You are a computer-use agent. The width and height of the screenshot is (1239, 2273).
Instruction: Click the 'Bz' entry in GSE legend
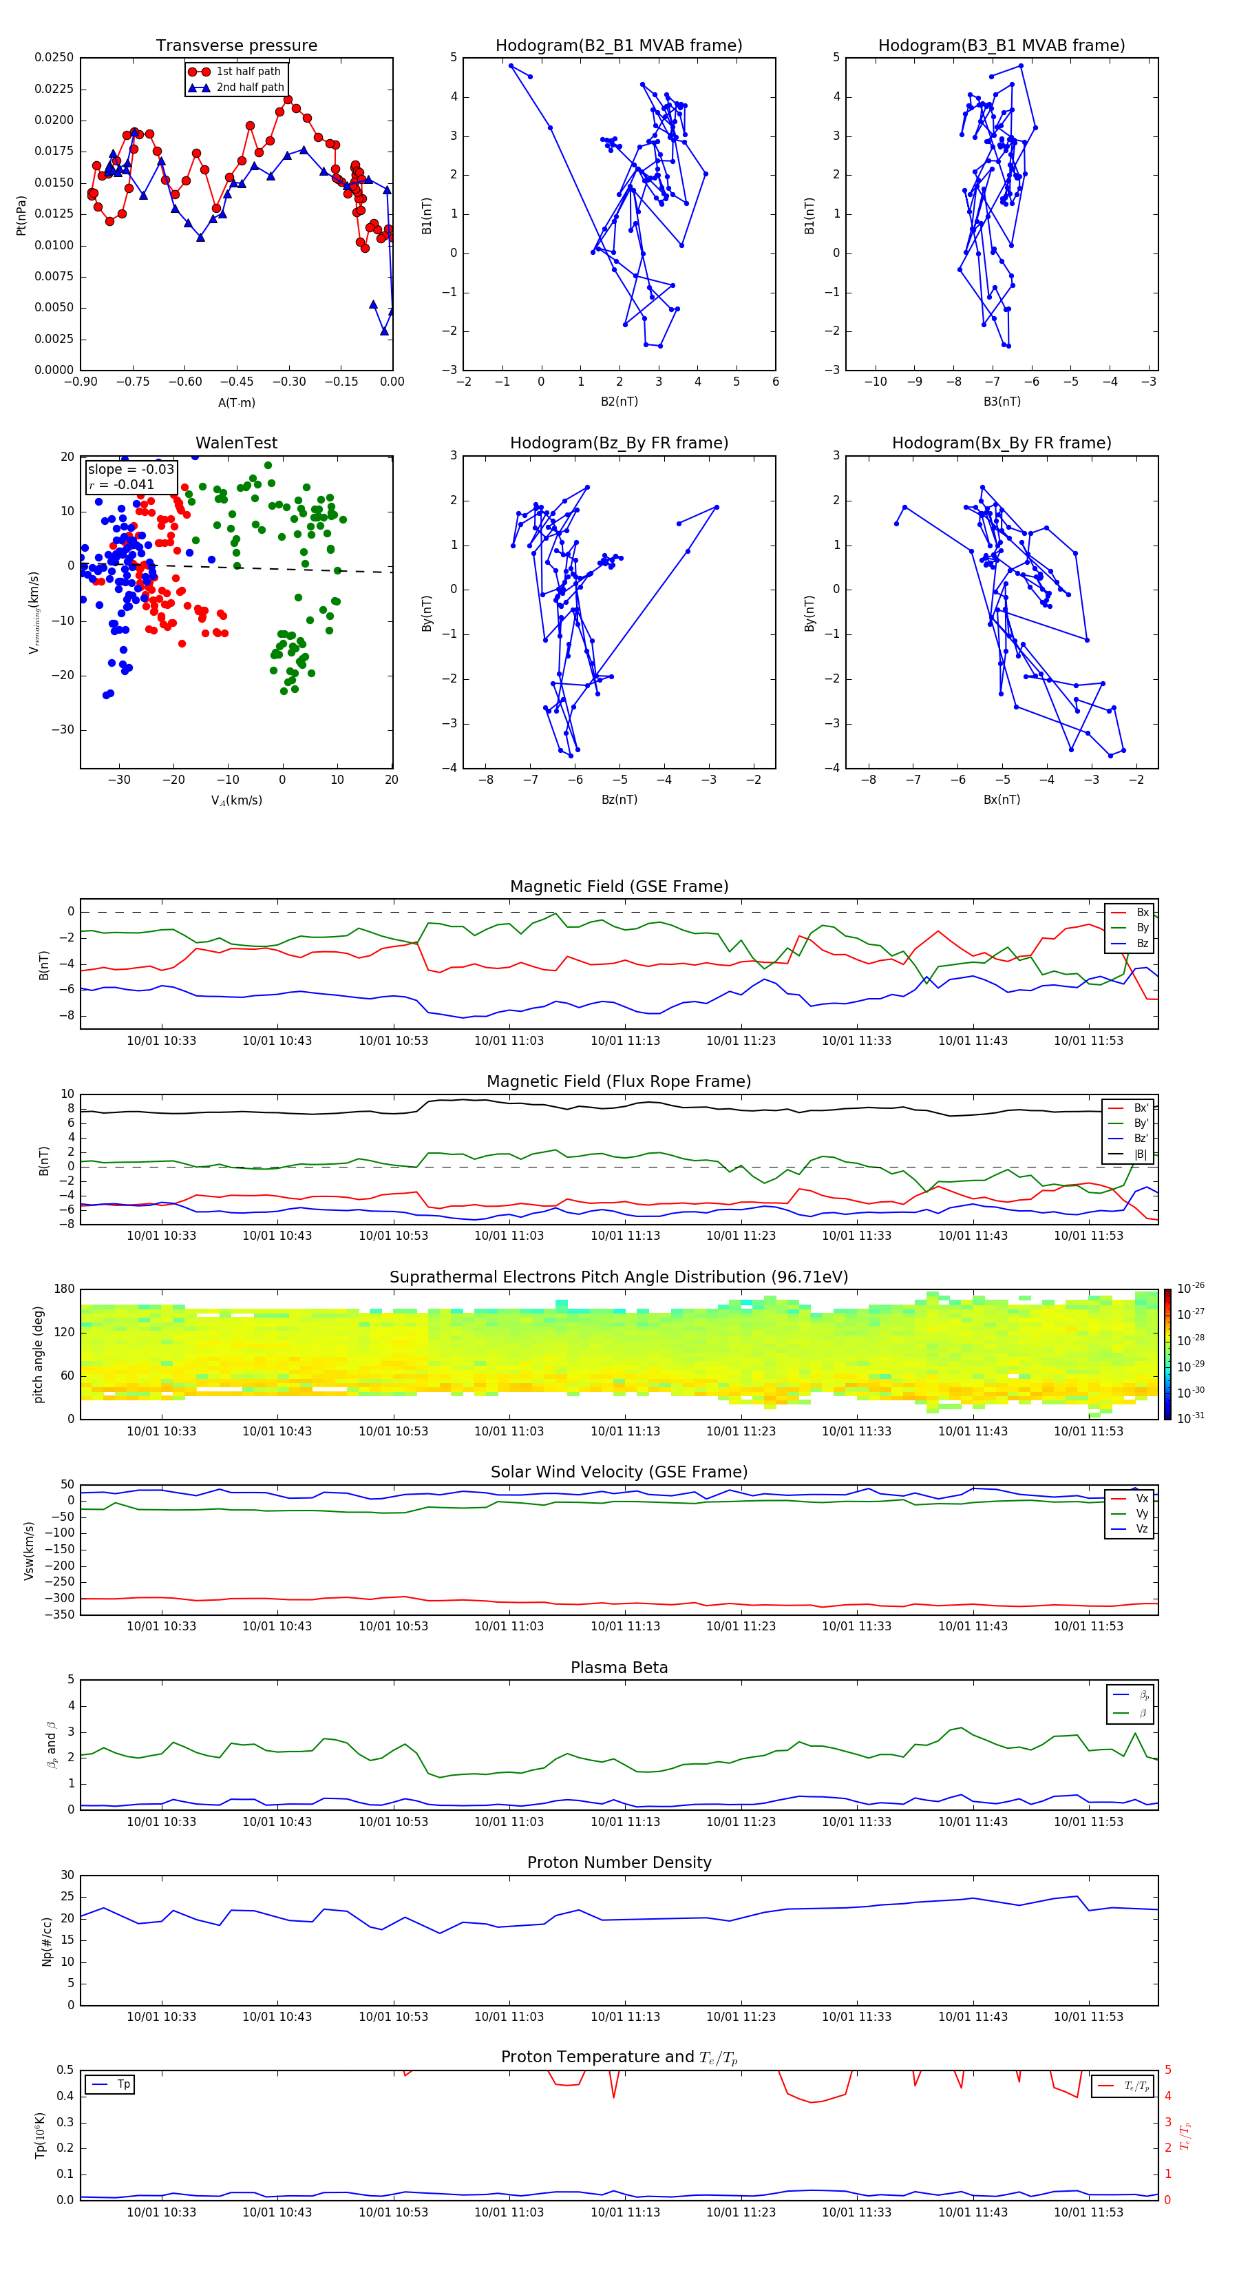[x=1130, y=944]
